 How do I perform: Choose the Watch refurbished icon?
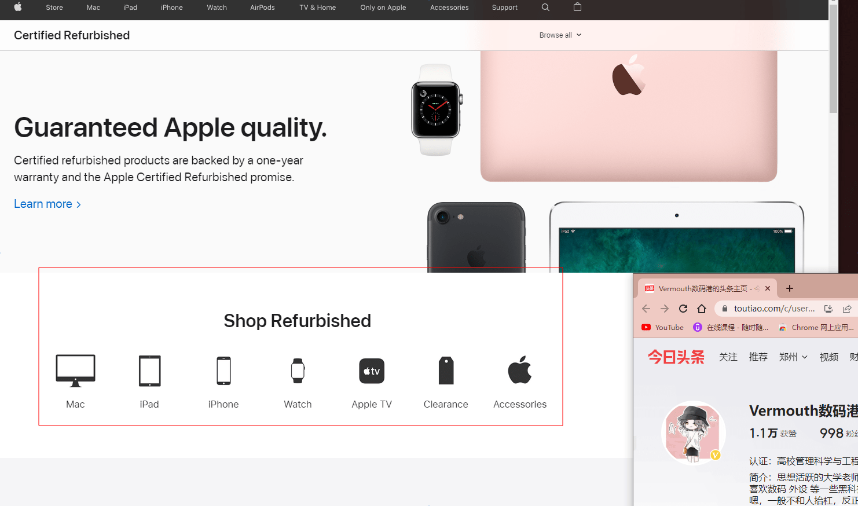point(298,371)
